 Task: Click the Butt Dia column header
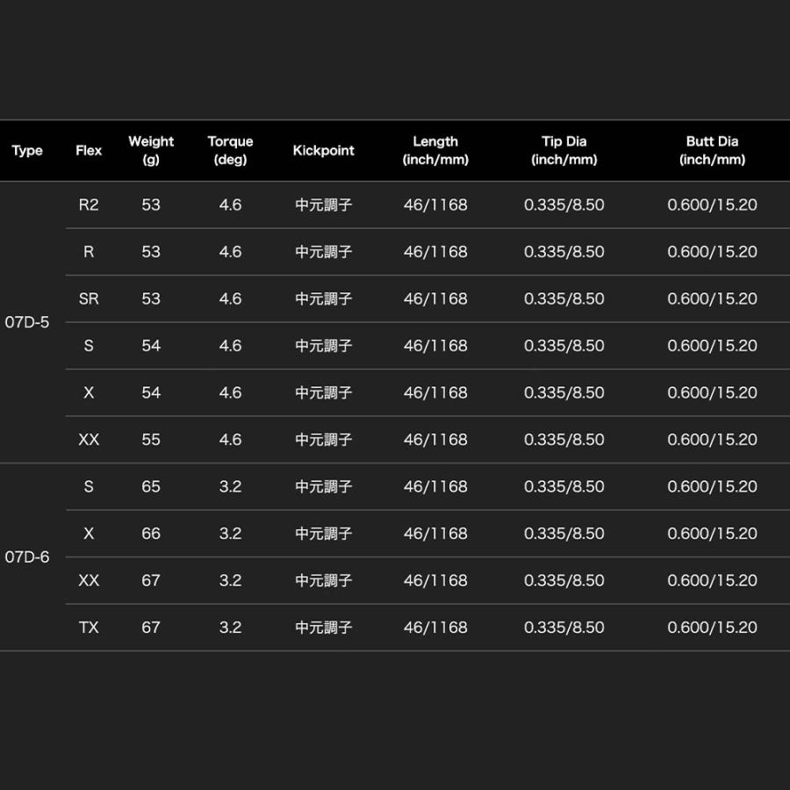click(712, 150)
